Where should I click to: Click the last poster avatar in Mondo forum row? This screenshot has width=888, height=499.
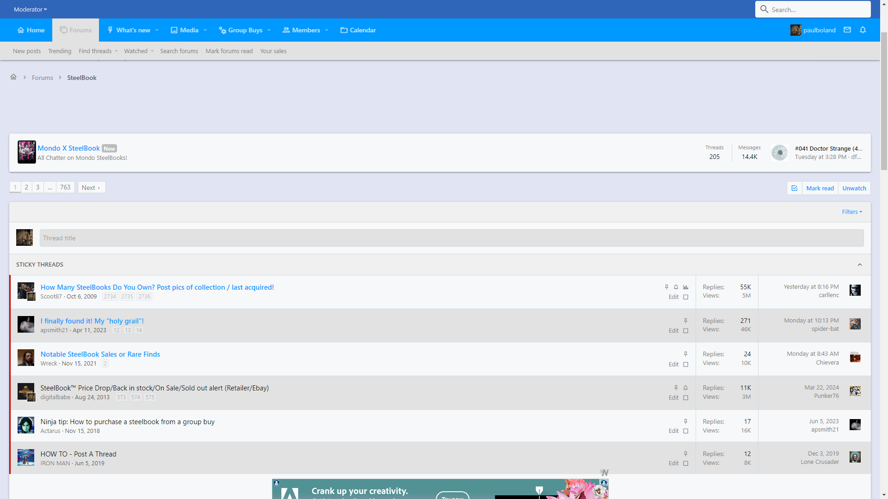coord(779,152)
